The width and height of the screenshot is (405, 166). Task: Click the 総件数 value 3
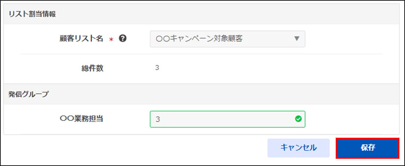click(x=157, y=69)
